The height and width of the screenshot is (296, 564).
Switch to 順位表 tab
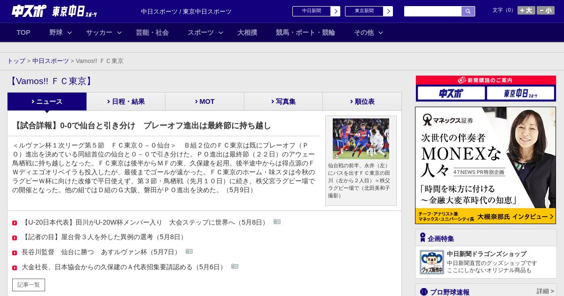pos(362,101)
